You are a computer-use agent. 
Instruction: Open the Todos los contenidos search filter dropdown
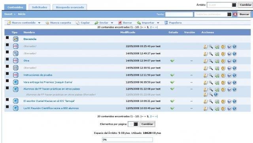(213, 14)
